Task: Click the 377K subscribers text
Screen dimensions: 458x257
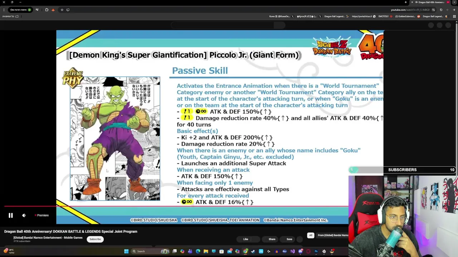Action: point(22,241)
